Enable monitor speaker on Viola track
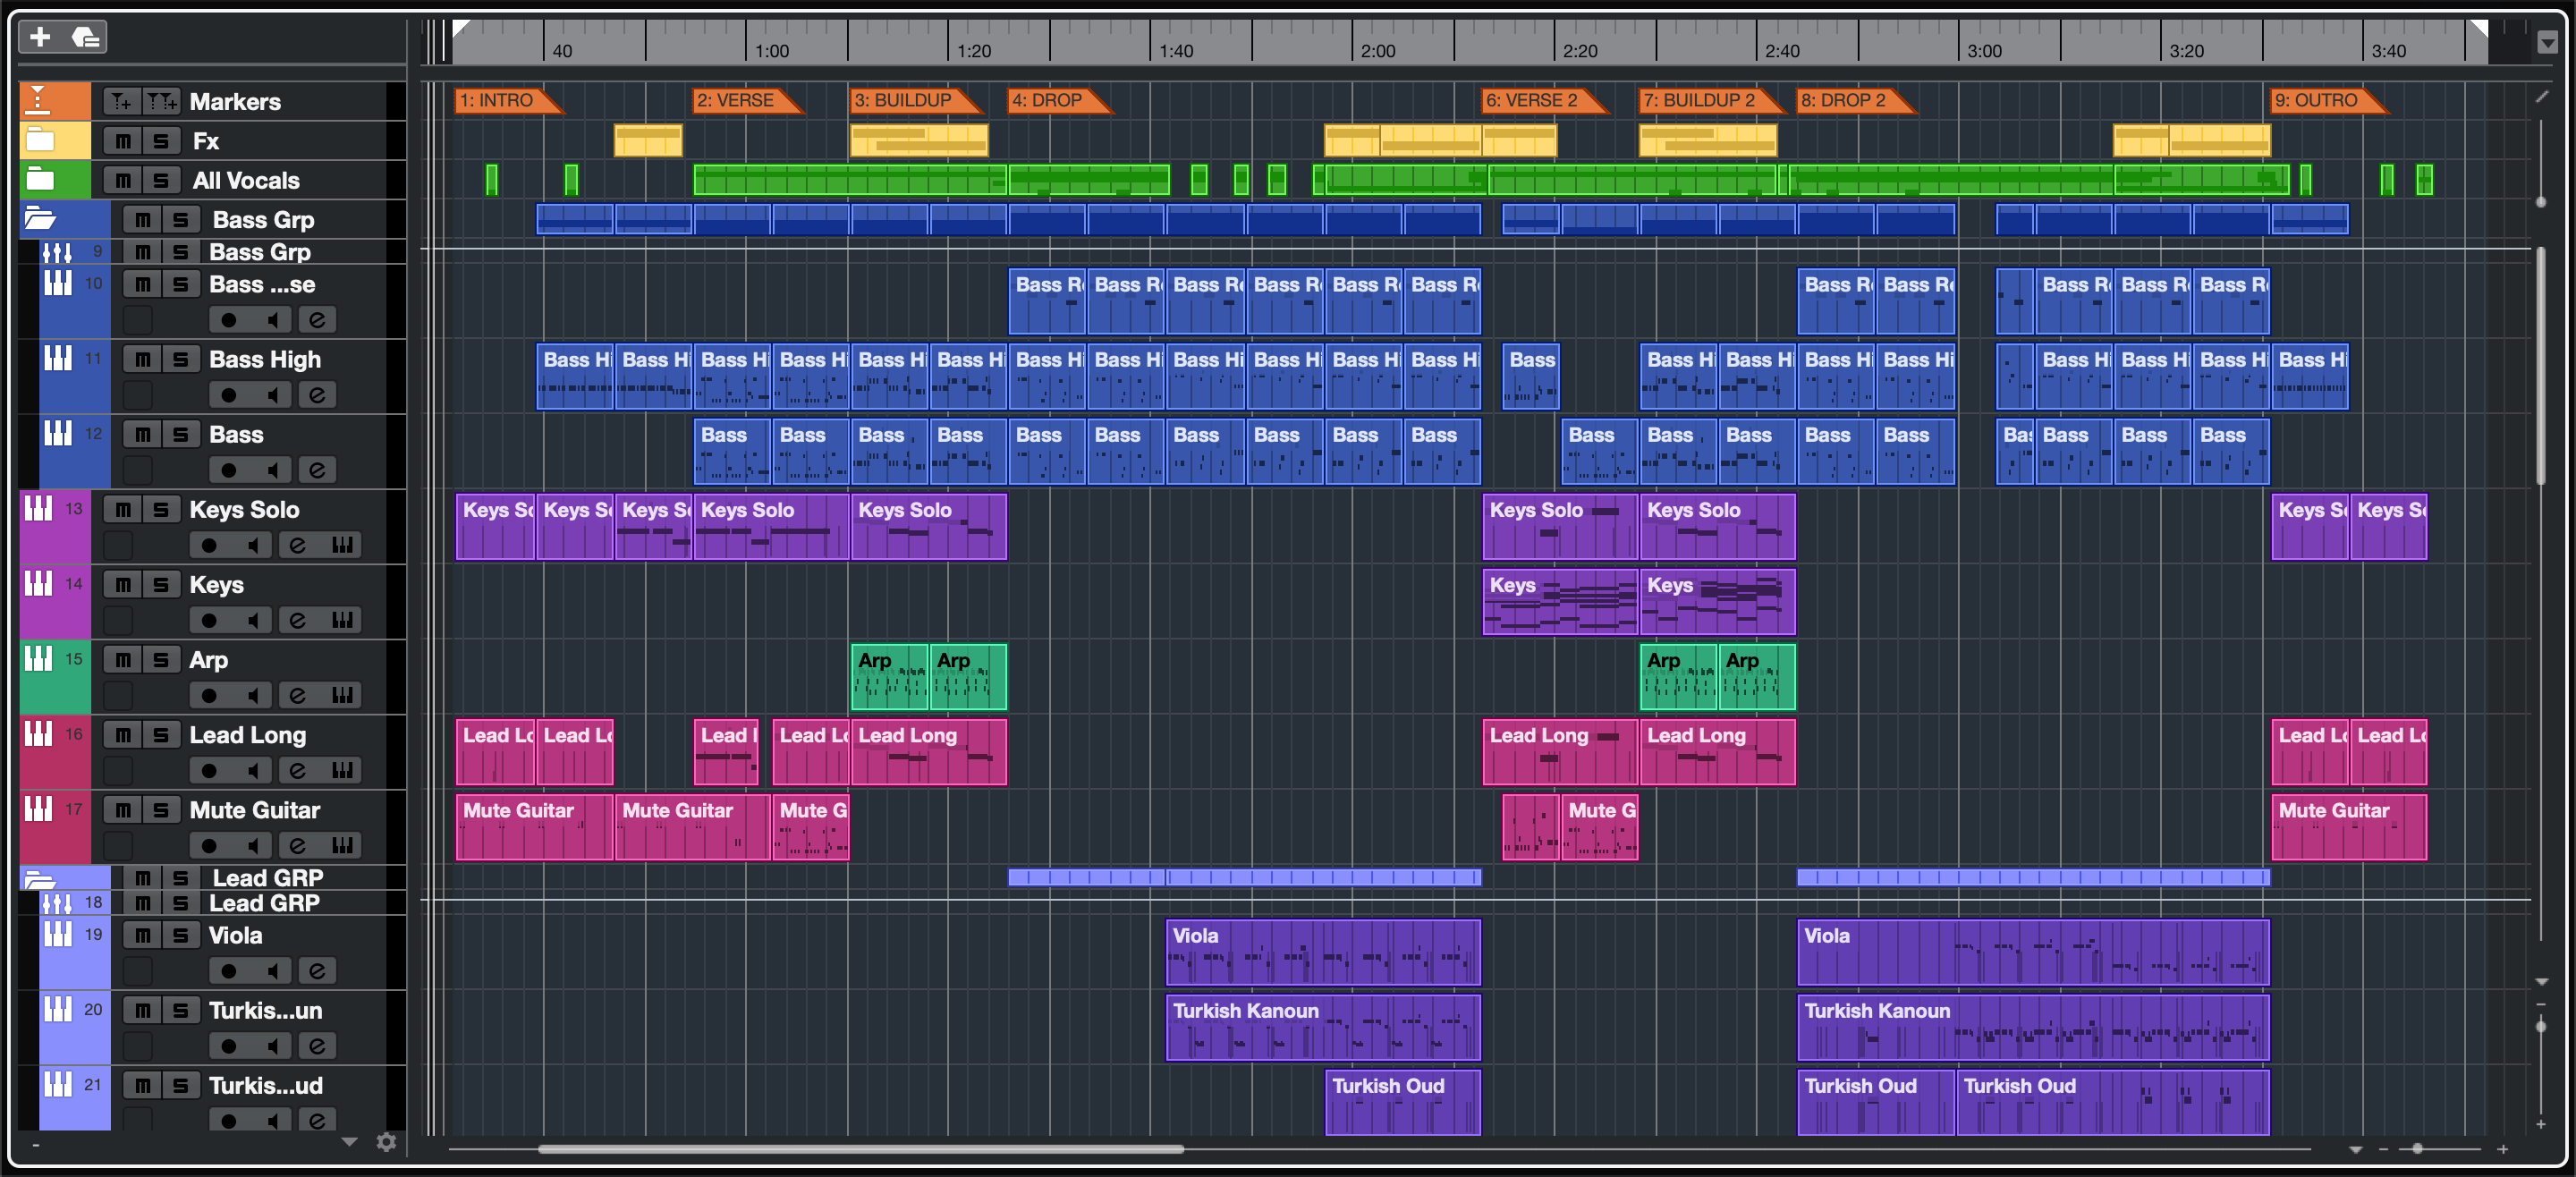This screenshot has width=2576, height=1177. pyautogui.click(x=273, y=970)
